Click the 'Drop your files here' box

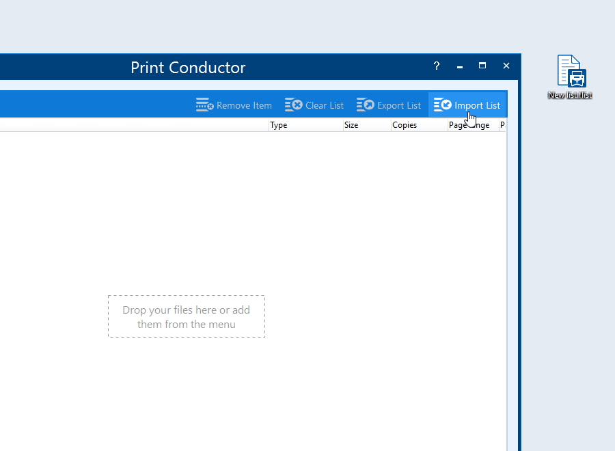(x=187, y=316)
